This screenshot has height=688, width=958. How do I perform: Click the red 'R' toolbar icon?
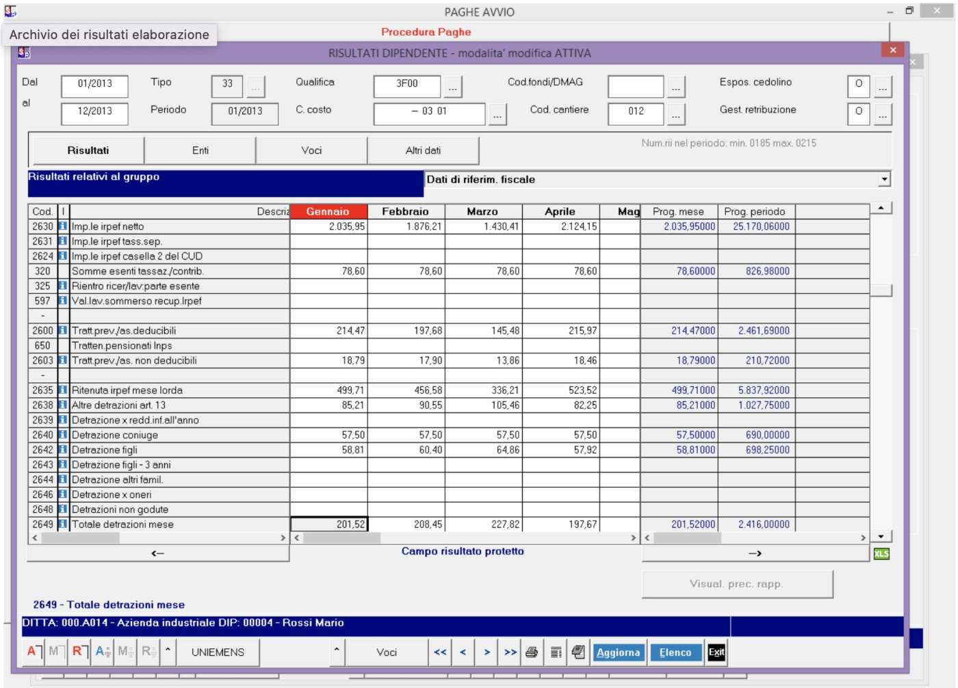pos(79,652)
